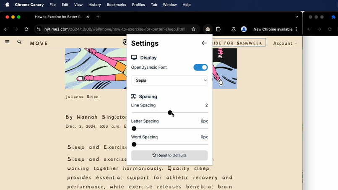338x190 pixels.
Task: Go back in the front browser window
Action: 6,29
